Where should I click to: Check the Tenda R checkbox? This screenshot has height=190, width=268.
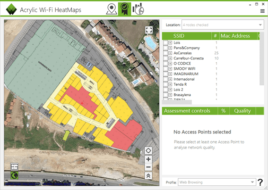(165, 84)
